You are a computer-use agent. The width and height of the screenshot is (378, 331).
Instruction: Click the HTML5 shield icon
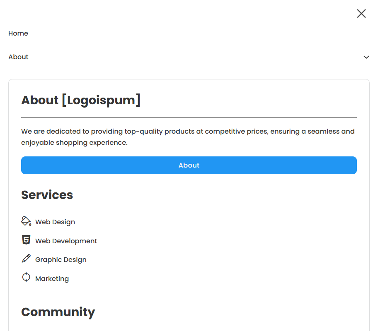pyautogui.click(x=26, y=240)
